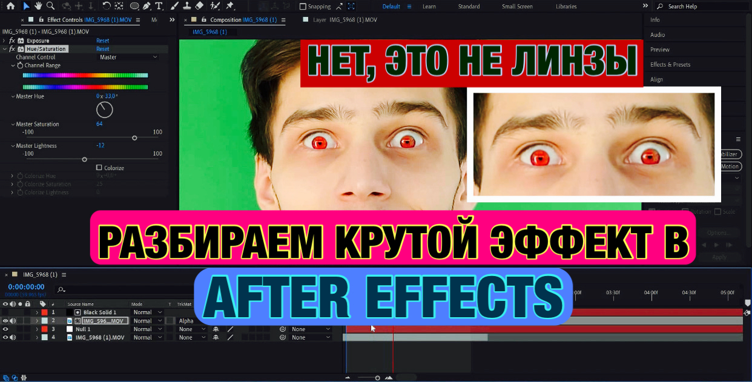Viewport: 752px width, 382px height.
Task: Open the Align panel
Action: pyautogui.click(x=656, y=79)
